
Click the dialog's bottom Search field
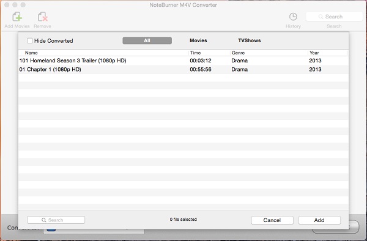56,220
